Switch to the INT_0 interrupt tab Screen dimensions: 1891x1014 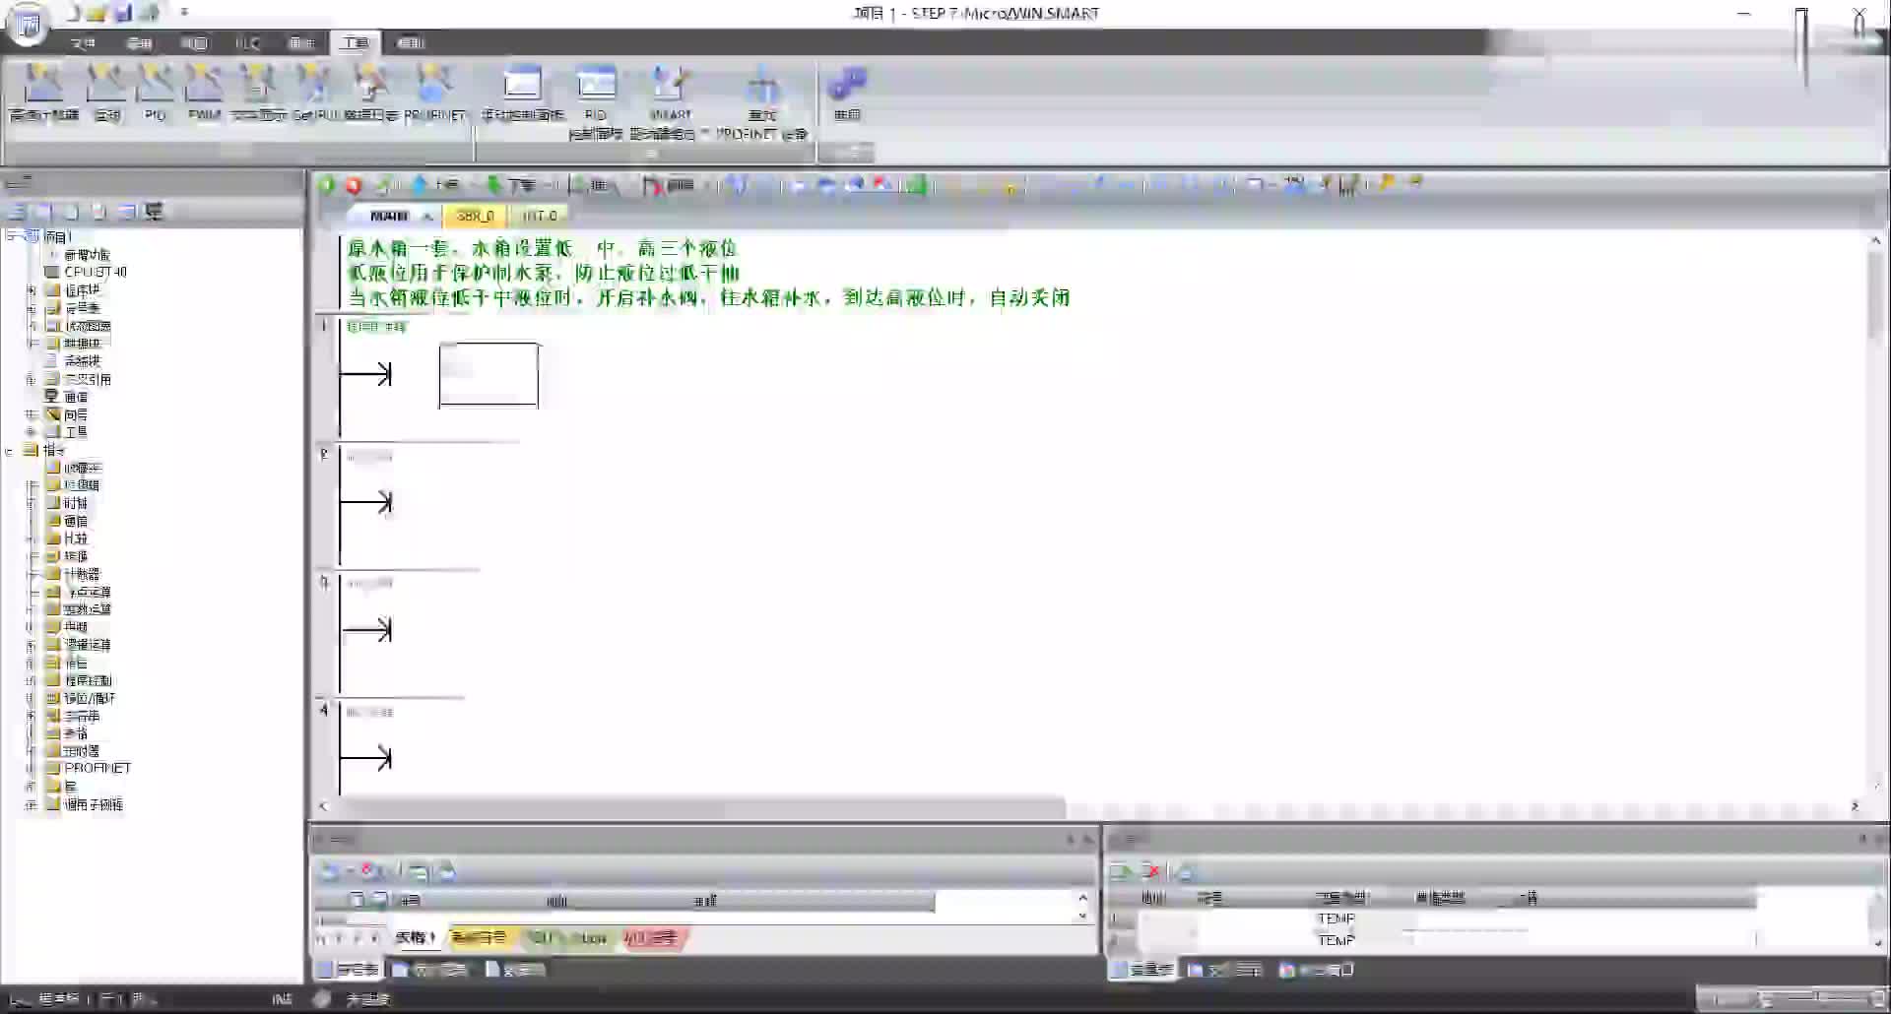click(x=540, y=216)
